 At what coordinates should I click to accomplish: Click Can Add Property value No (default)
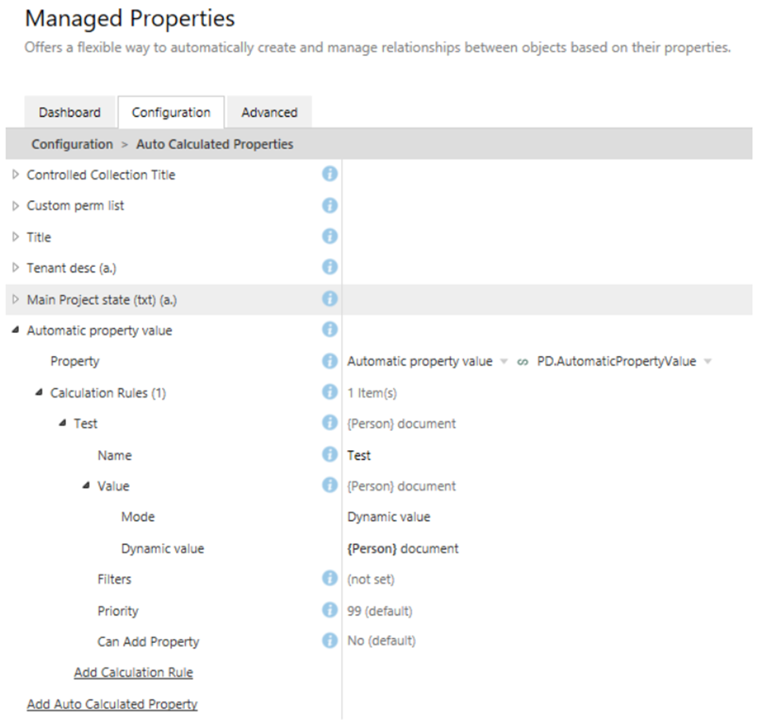pos(381,641)
